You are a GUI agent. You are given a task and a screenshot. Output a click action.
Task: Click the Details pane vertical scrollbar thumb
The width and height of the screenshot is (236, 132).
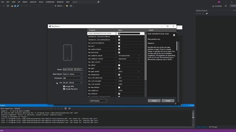tap(177, 45)
